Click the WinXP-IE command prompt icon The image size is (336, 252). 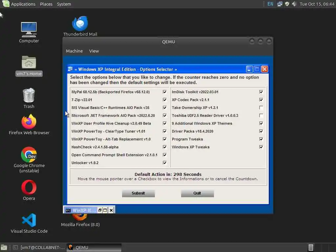tap(68, 210)
